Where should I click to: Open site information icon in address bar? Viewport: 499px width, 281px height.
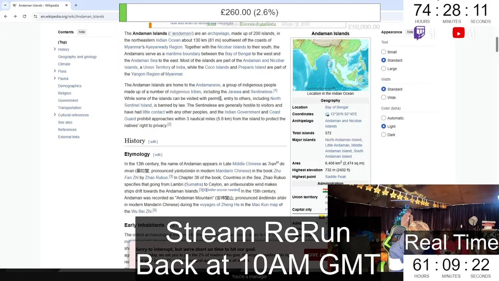tap(35, 16)
